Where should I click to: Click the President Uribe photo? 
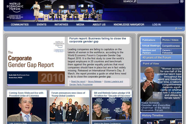pyautogui.click(x=27, y=109)
